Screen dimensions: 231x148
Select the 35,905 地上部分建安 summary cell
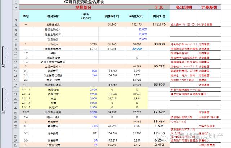tap(159, 85)
